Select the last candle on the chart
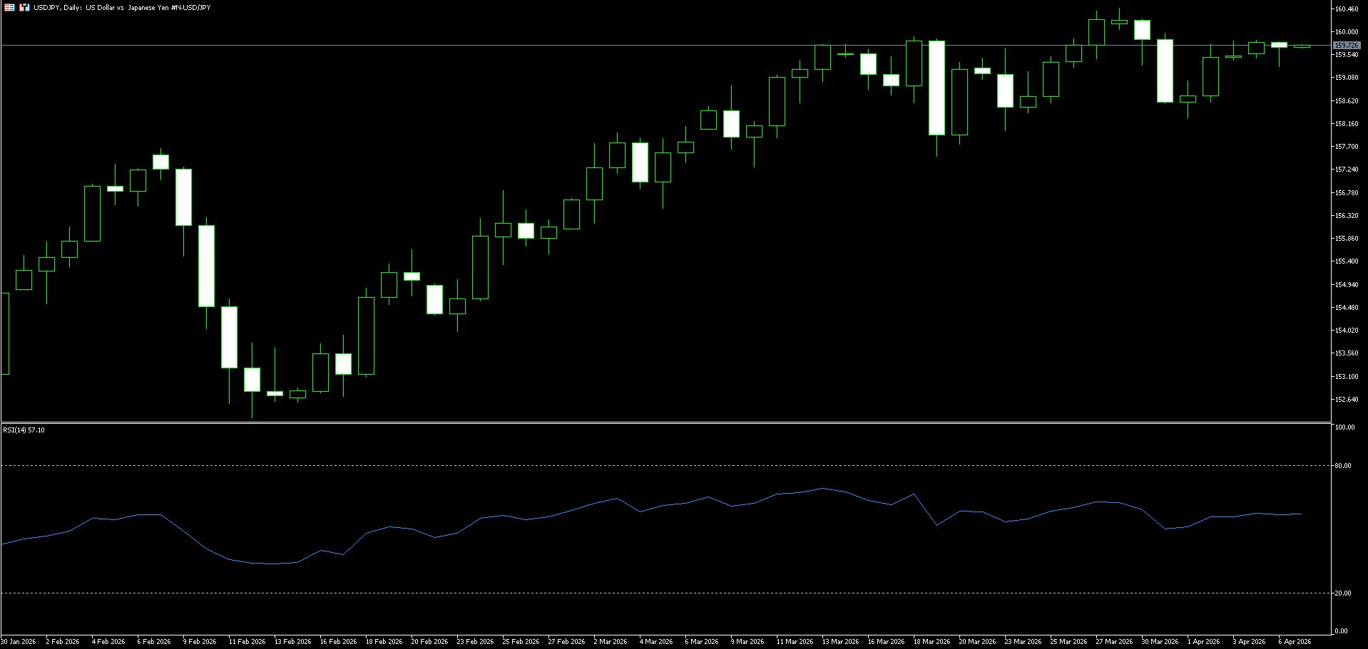The image size is (1368, 649). [x=1302, y=47]
